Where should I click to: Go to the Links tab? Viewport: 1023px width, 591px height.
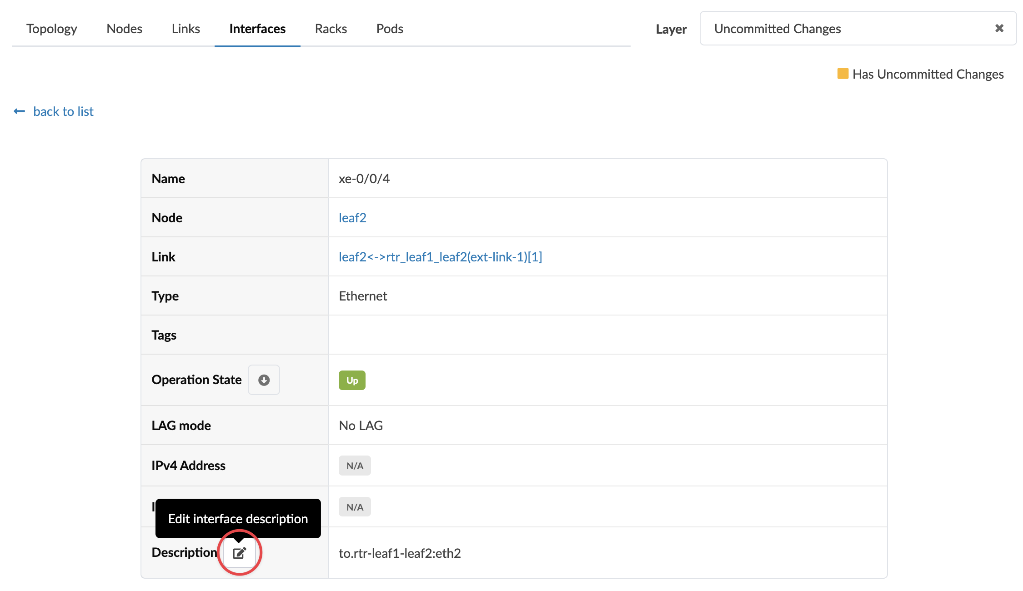coord(186,29)
